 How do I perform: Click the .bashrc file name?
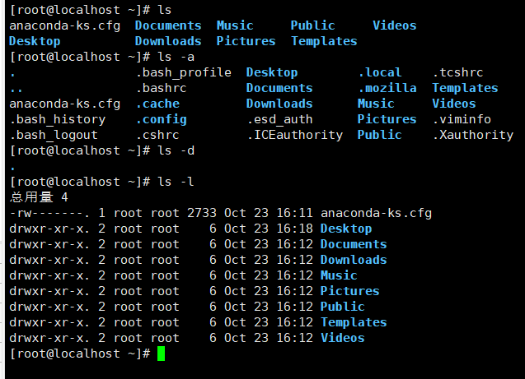click(x=161, y=88)
